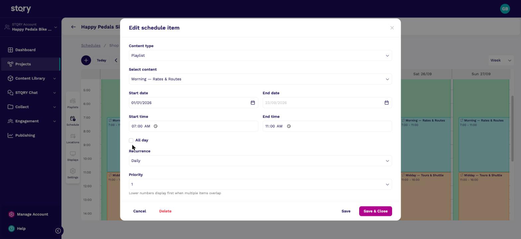Click the Cancel button
The image size is (521, 239).
coord(140,211)
